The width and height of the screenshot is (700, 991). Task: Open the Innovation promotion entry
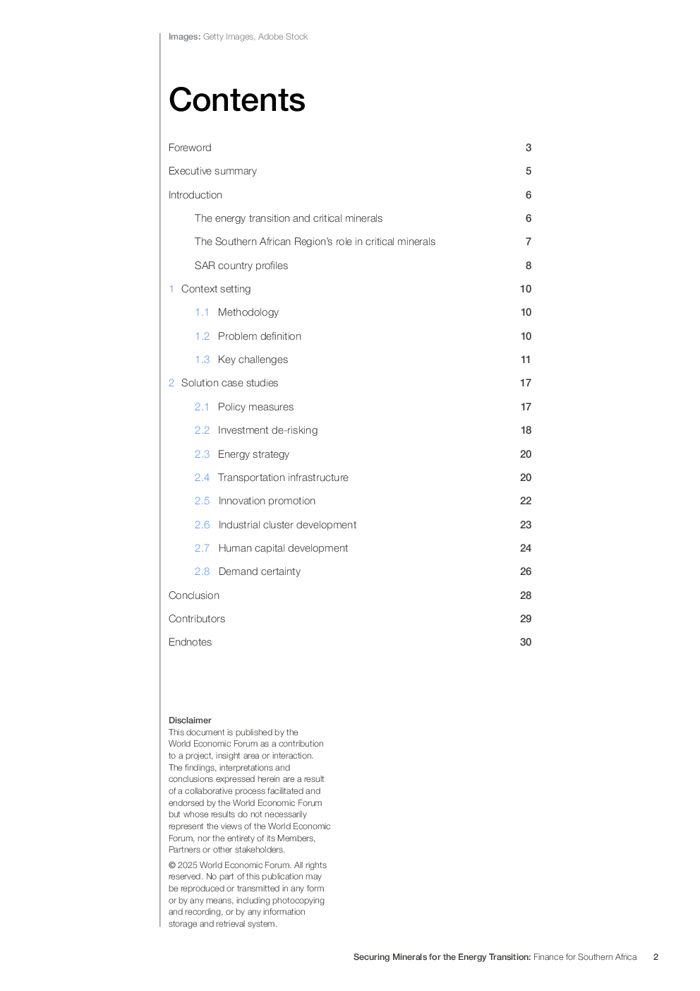click(267, 501)
